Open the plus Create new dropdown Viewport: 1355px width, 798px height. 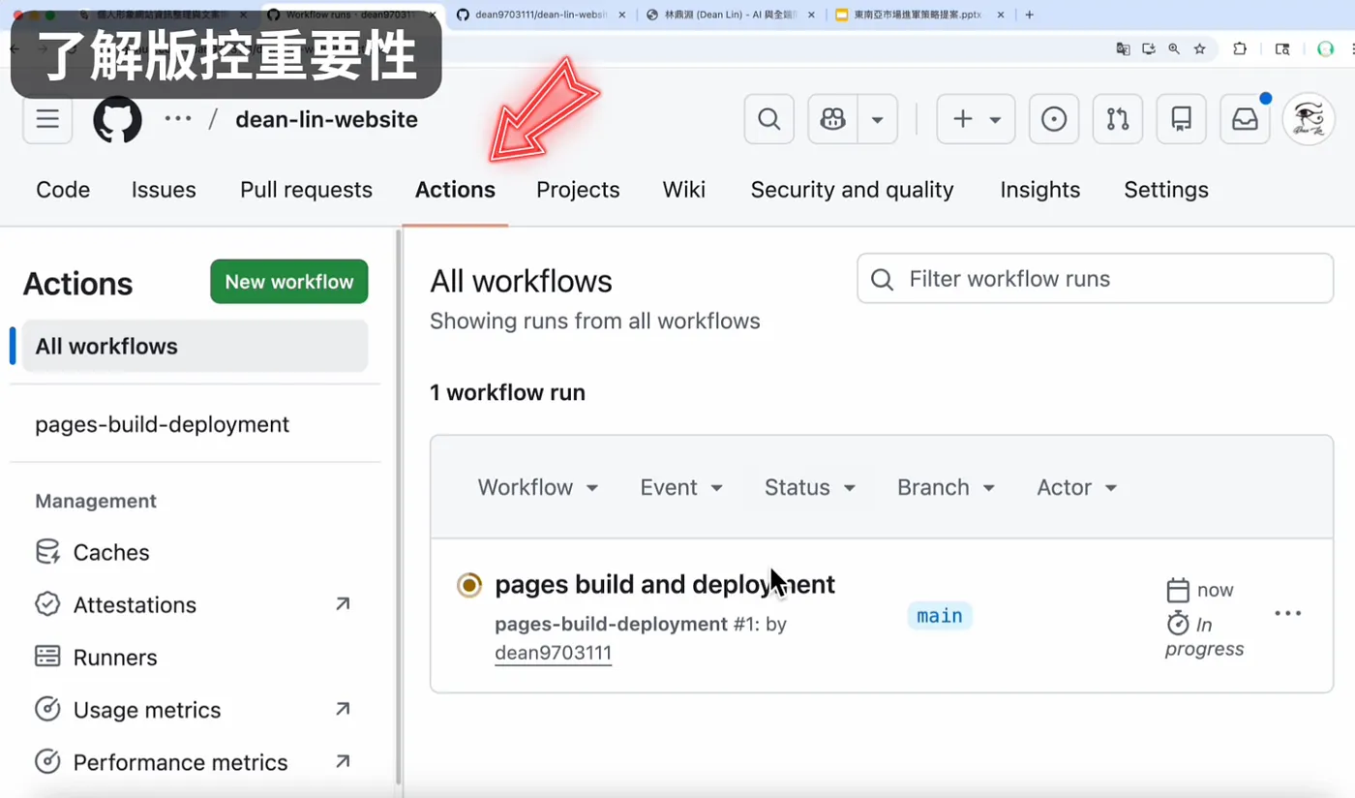click(x=976, y=119)
